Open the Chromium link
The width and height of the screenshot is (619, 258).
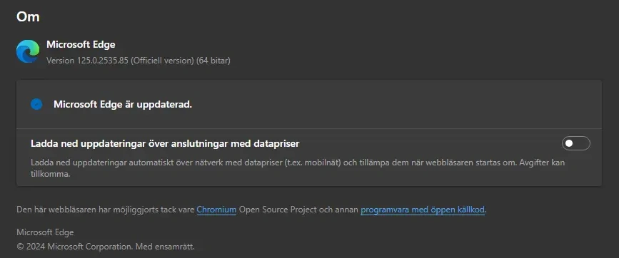(x=216, y=210)
